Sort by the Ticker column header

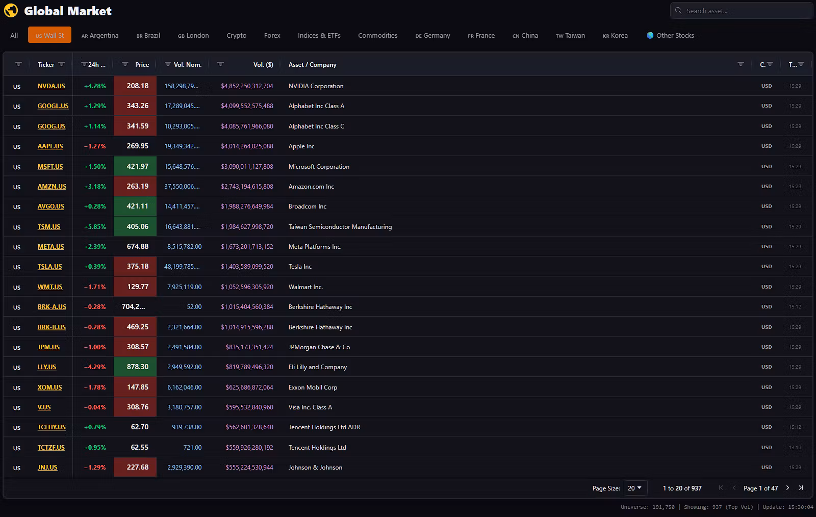[x=46, y=65]
